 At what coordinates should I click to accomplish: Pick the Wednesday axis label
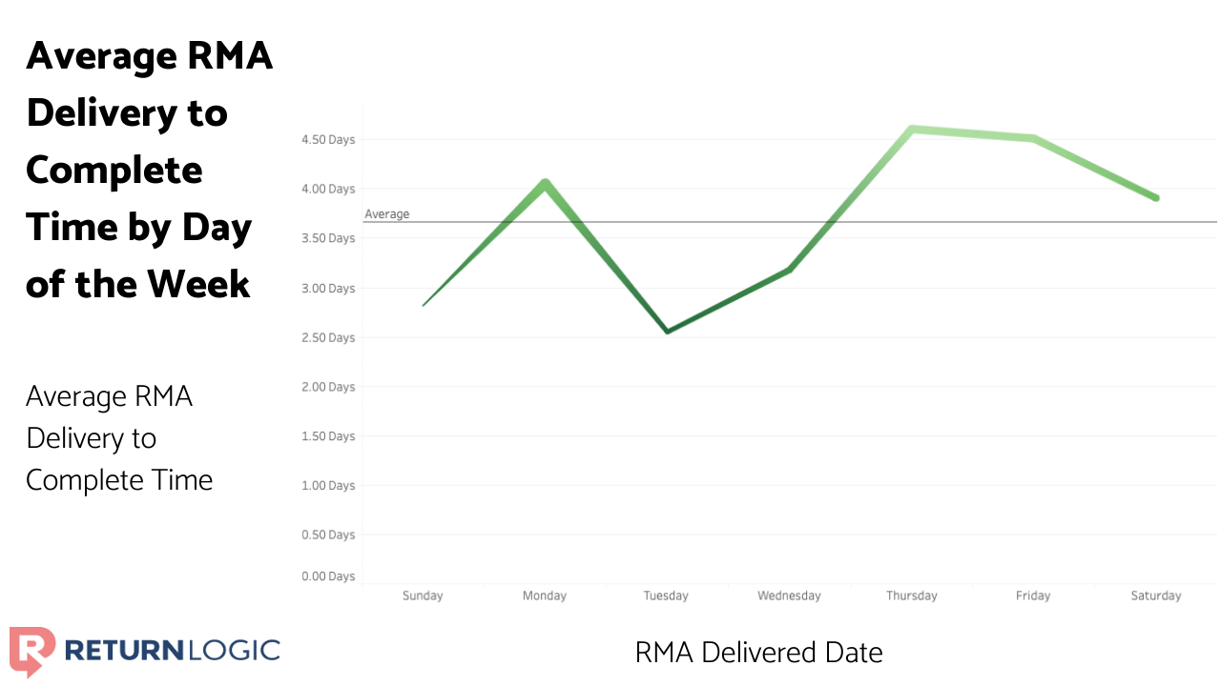click(789, 596)
